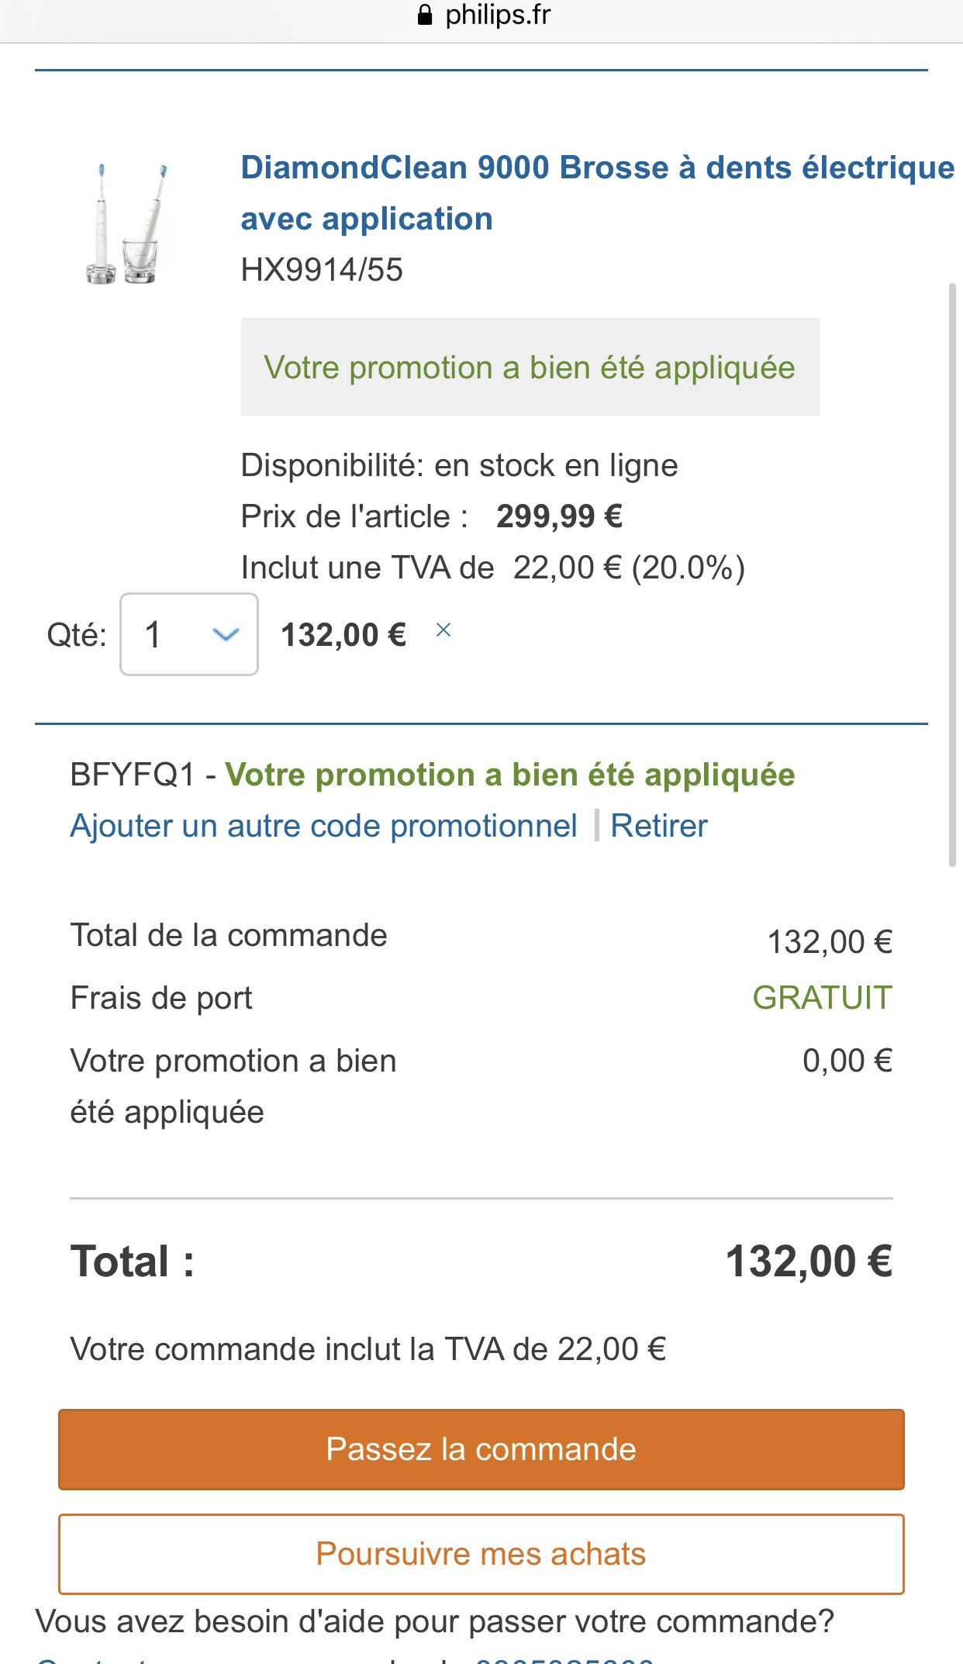The width and height of the screenshot is (963, 1664).
Task: Click the bold 132,00 € grand total
Action: [x=809, y=1261]
